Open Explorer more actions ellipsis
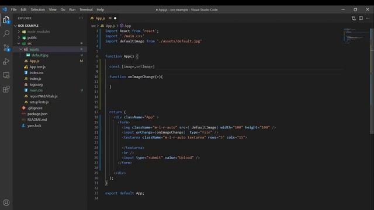374x210 pixels. coord(81,18)
